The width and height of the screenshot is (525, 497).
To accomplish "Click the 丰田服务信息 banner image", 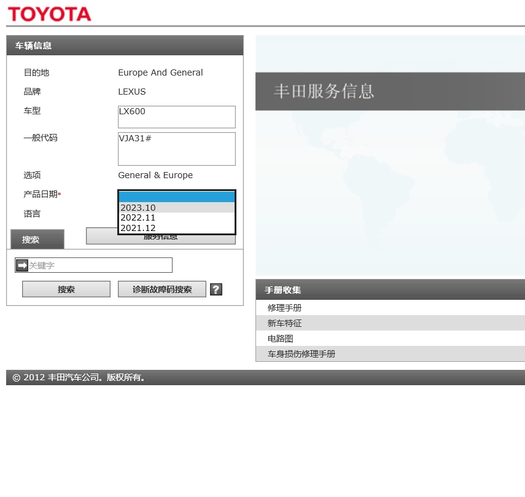I will [390, 91].
